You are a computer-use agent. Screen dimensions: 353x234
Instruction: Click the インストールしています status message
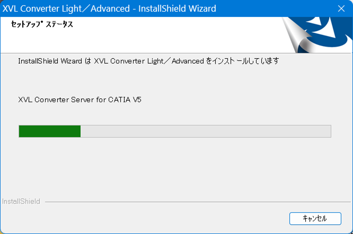coord(242,61)
